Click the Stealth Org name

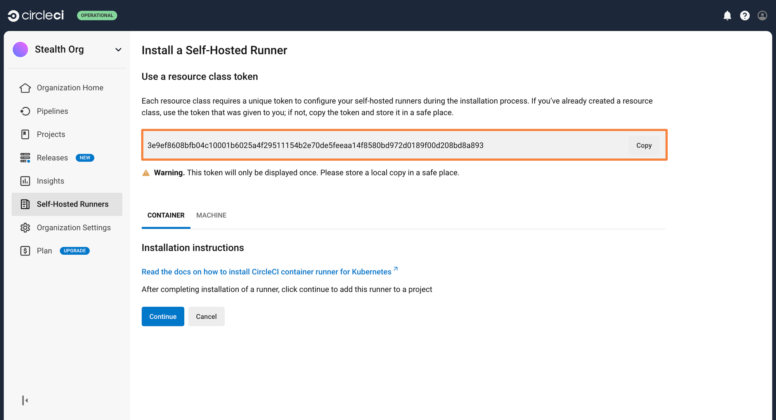[59, 50]
